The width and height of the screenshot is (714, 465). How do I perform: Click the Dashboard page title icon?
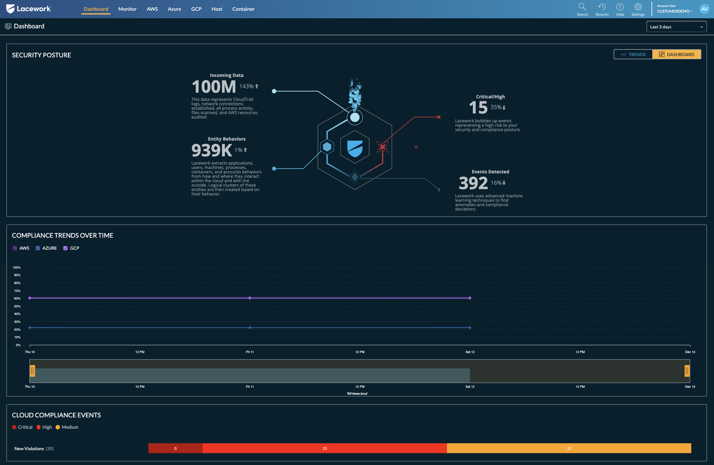click(8, 26)
